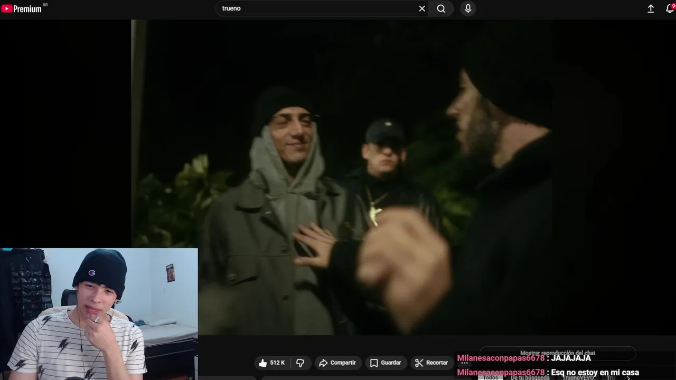Open the three-dots more actions menu
This screenshot has height=380, width=676.
click(x=465, y=363)
